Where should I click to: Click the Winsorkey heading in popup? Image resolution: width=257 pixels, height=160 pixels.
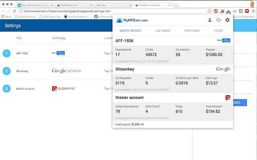click(125, 69)
